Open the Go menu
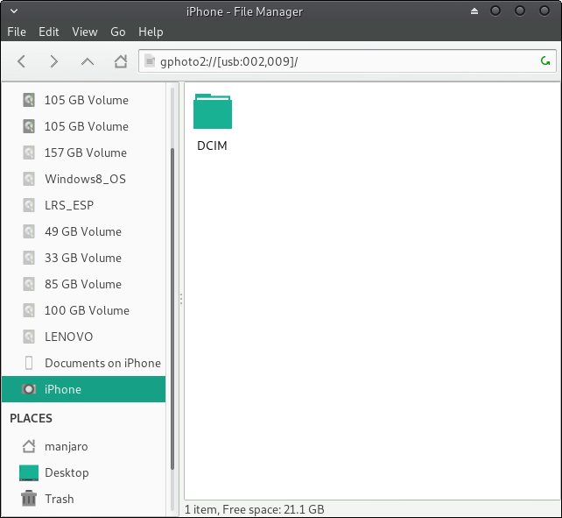The image size is (562, 518). pos(118,32)
